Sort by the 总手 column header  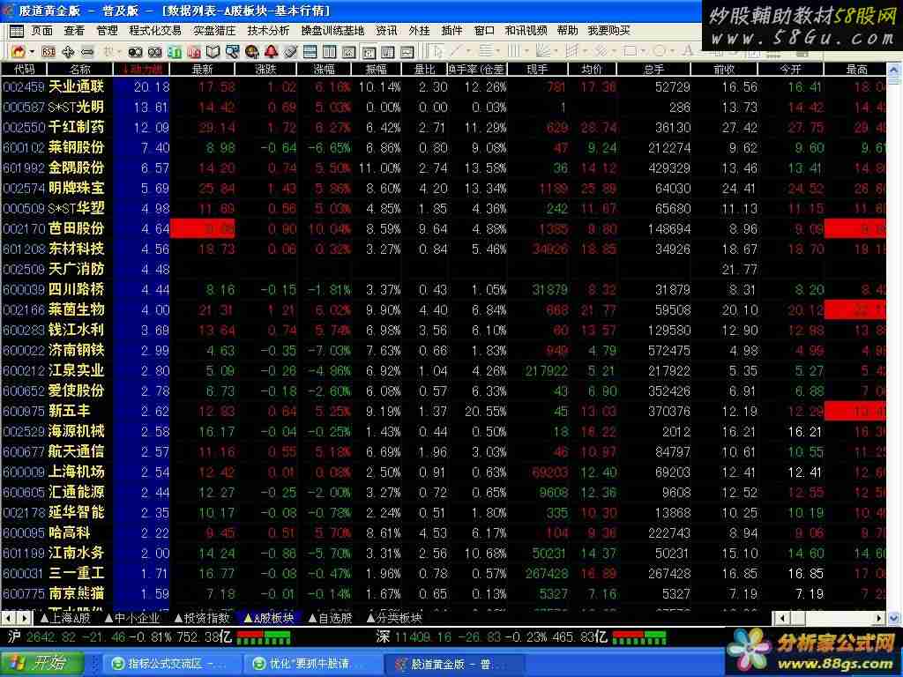click(654, 69)
